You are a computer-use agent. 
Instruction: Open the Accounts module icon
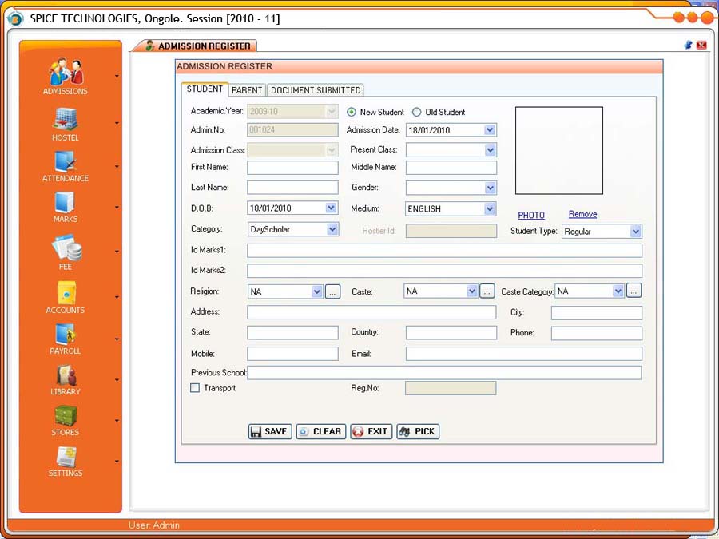66,292
